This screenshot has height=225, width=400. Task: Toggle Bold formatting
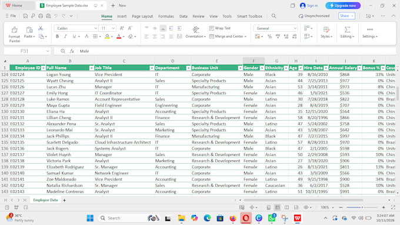pos(57,37)
